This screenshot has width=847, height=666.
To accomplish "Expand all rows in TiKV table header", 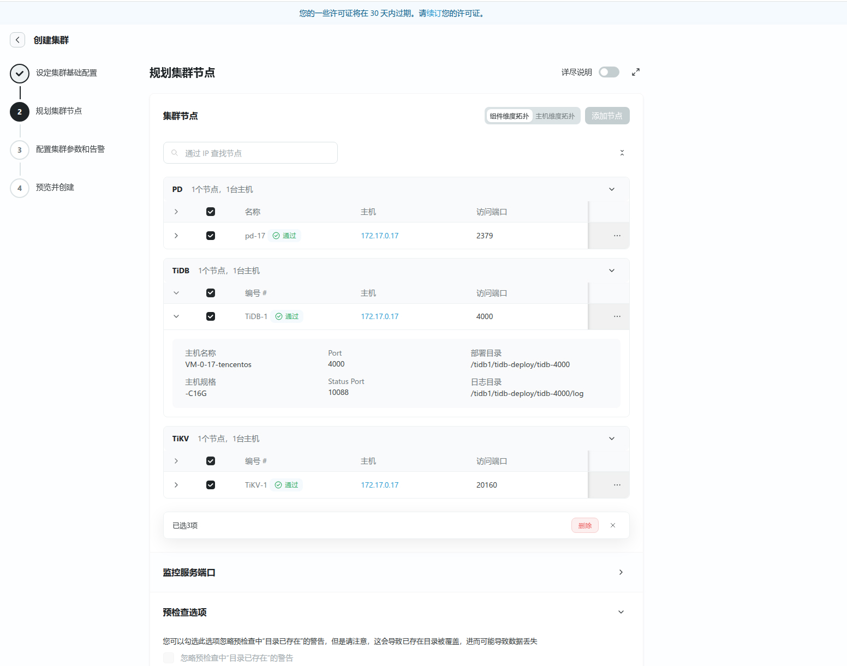I will [176, 461].
